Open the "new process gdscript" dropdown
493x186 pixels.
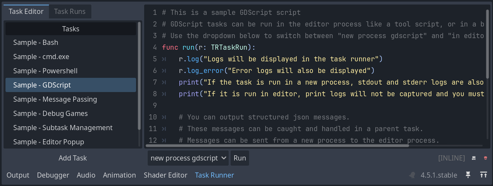188,158
